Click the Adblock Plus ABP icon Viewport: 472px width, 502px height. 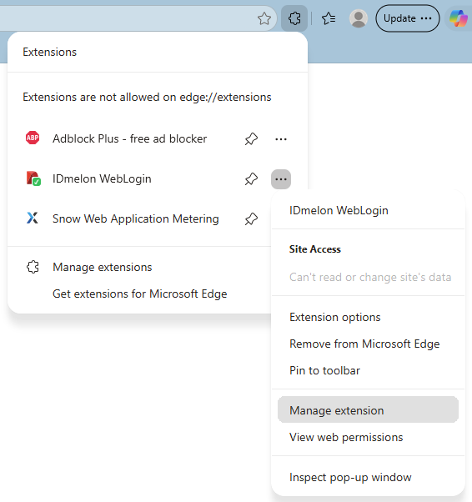[x=33, y=138]
